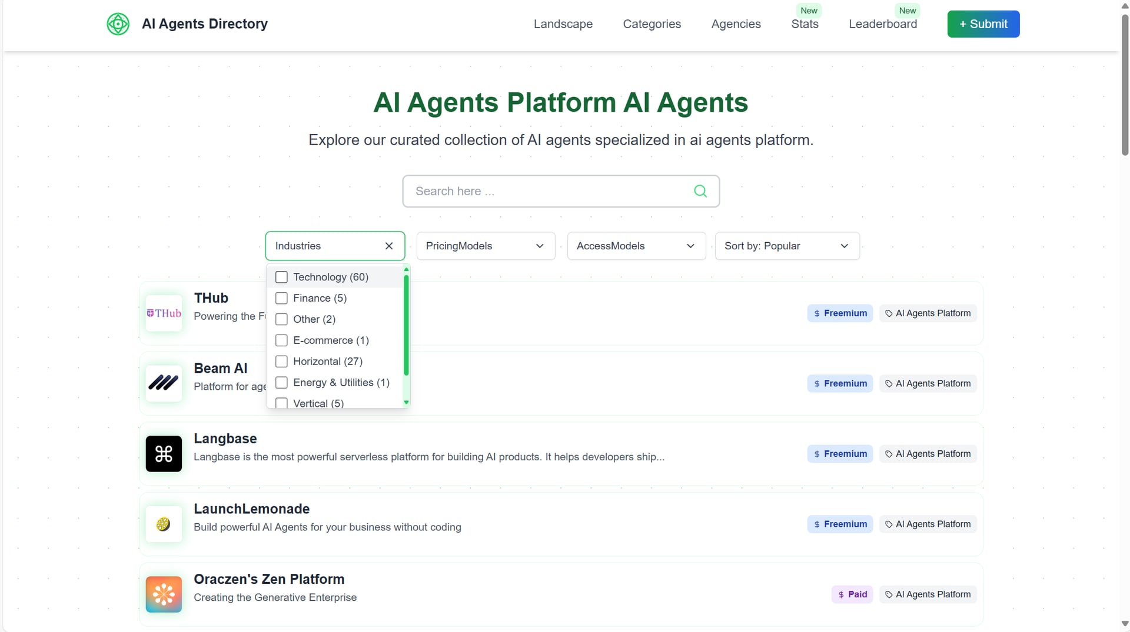1130x632 pixels.
Task: Click the AI Agents Platform tag on THub row
Action: [x=928, y=313]
